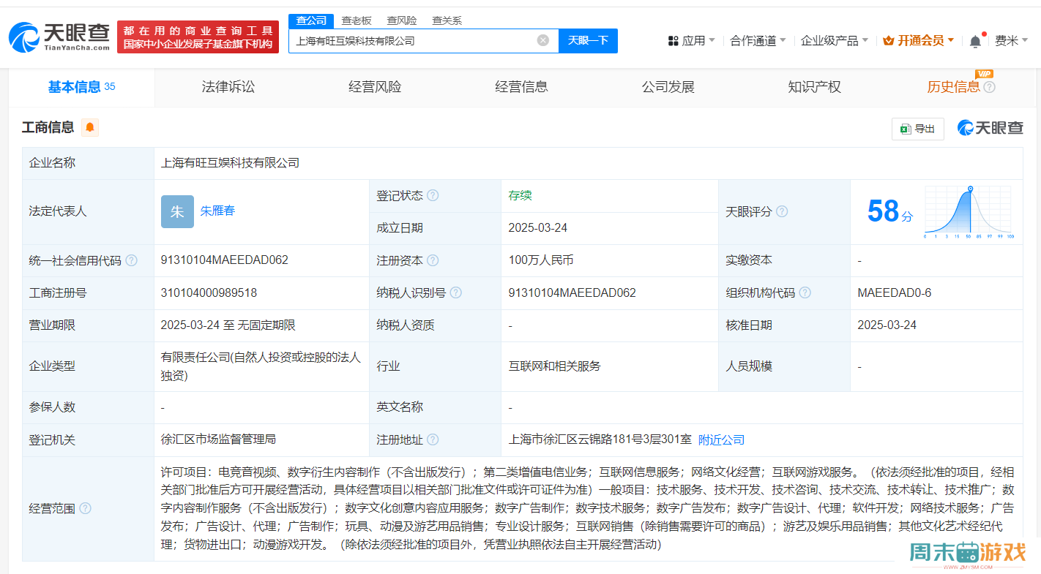Clear the search box with X icon
The width and height of the screenshot is (1041, 574).
tap(542, 40)
